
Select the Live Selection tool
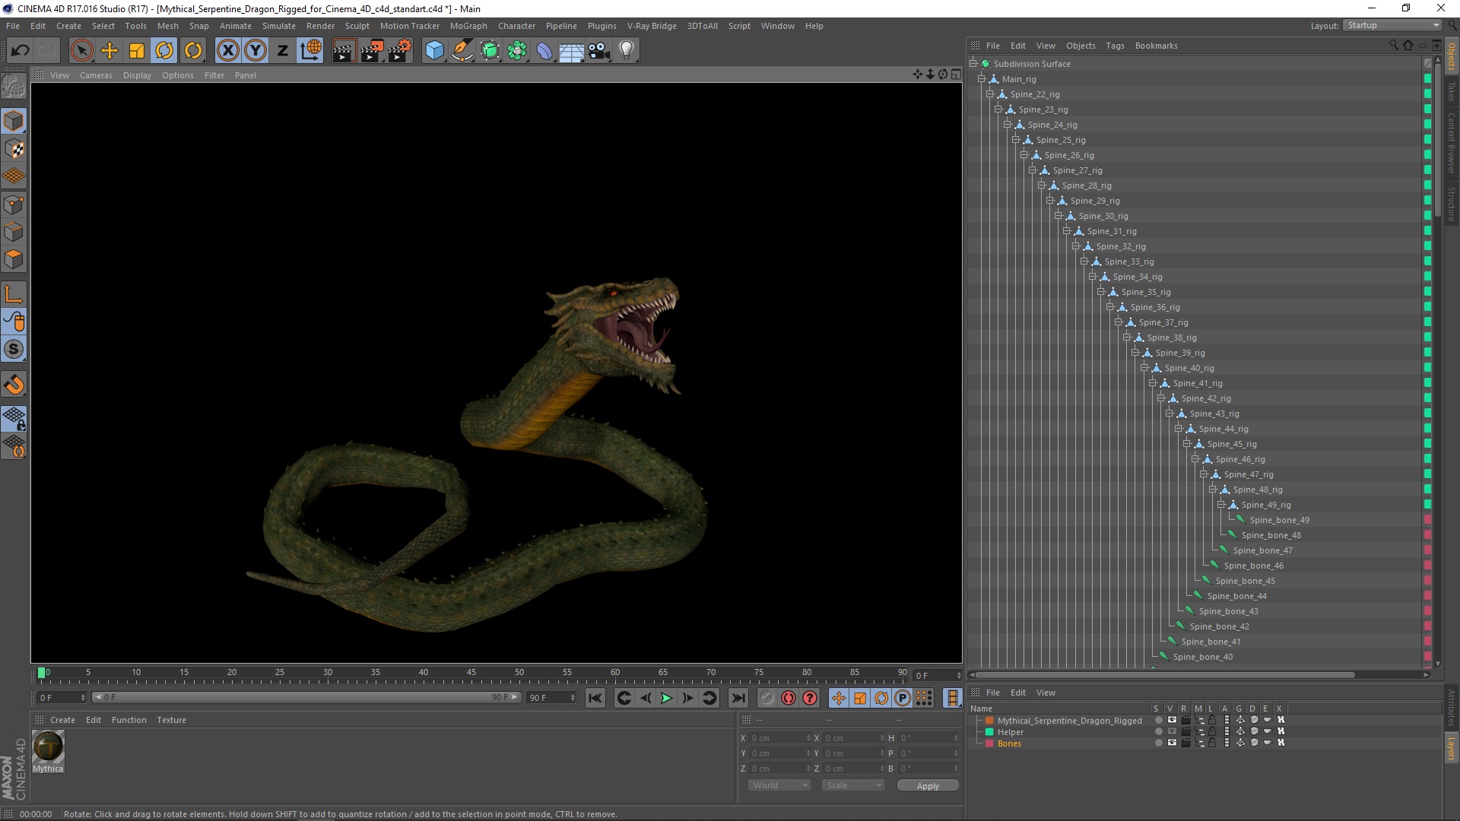pyautogui.click(x=81, y=51)
